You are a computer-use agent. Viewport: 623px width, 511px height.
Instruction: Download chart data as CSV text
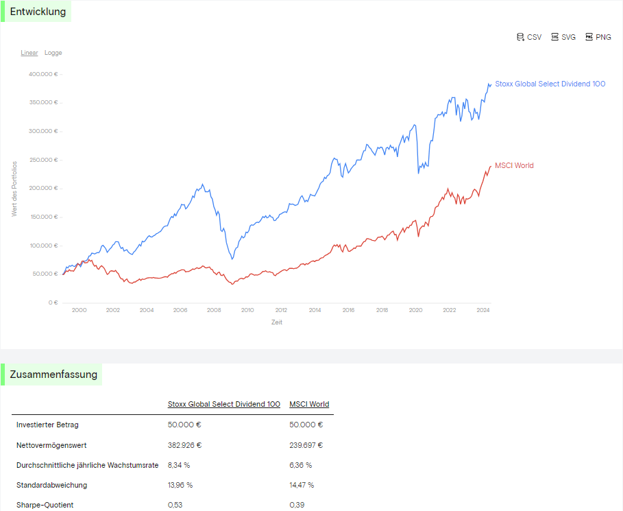pos(534,37)
